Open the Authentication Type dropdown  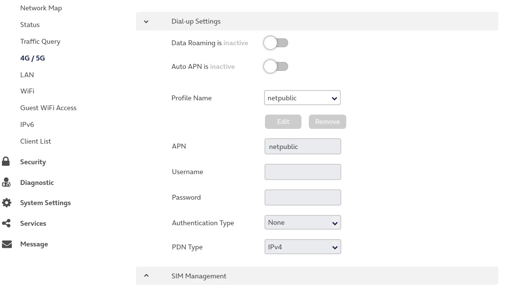pos(302,222)
